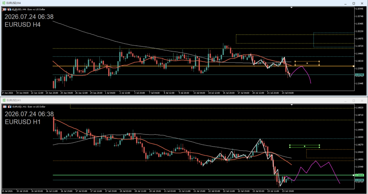Click the 1.14820 price on H1 scale
This screenshot has height=194, width=368.
[x=359, y=108]
